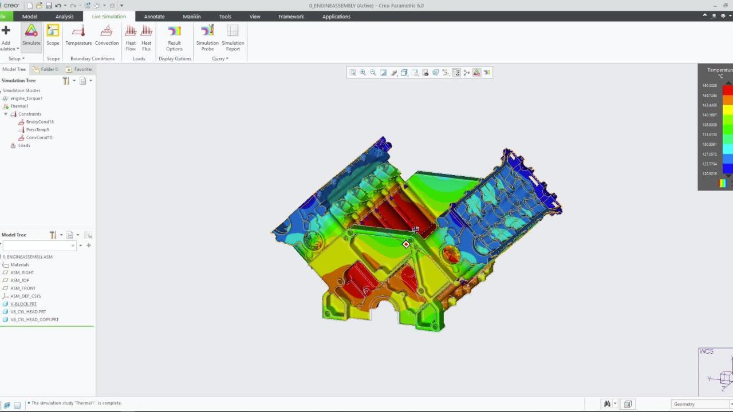
Task: Click the rainbow legend color scheme swatch
Action: tap(723, 183)
